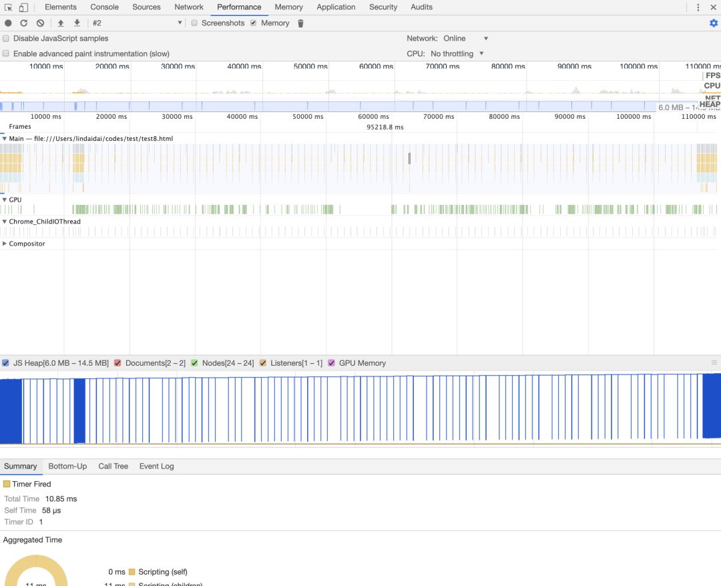Click the CPU overview label

click(712, 86)
